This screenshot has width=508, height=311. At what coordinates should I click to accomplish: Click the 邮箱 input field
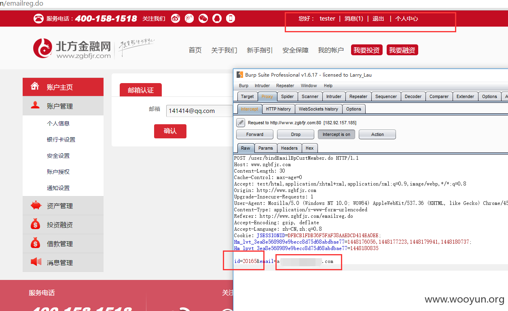tap(199, 111)
